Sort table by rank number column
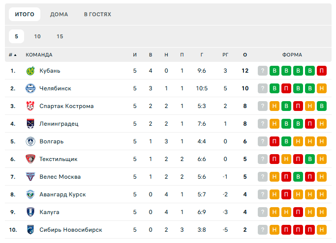This screenshot has width=336, height=243. pyautogui.click(x=12, y=54)
